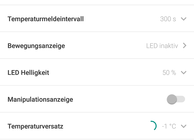The image size is (194, 140).
Task: Click the 300 s interval value
Action: click(x=168, y=19)
